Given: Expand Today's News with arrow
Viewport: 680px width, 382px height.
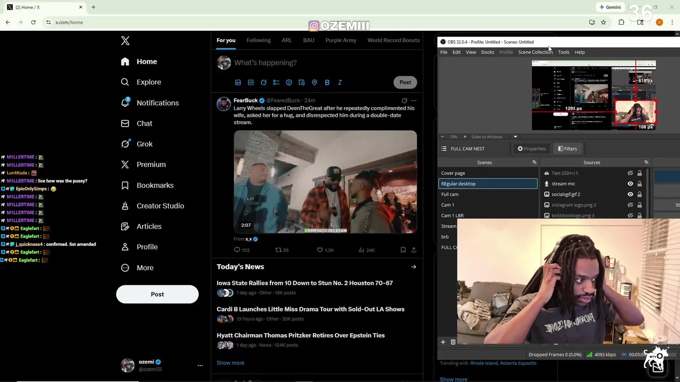Looking at the screenshot, I should 413,267.
